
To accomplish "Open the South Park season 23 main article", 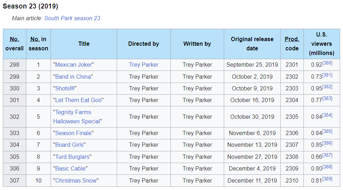I will pos(72,18).
